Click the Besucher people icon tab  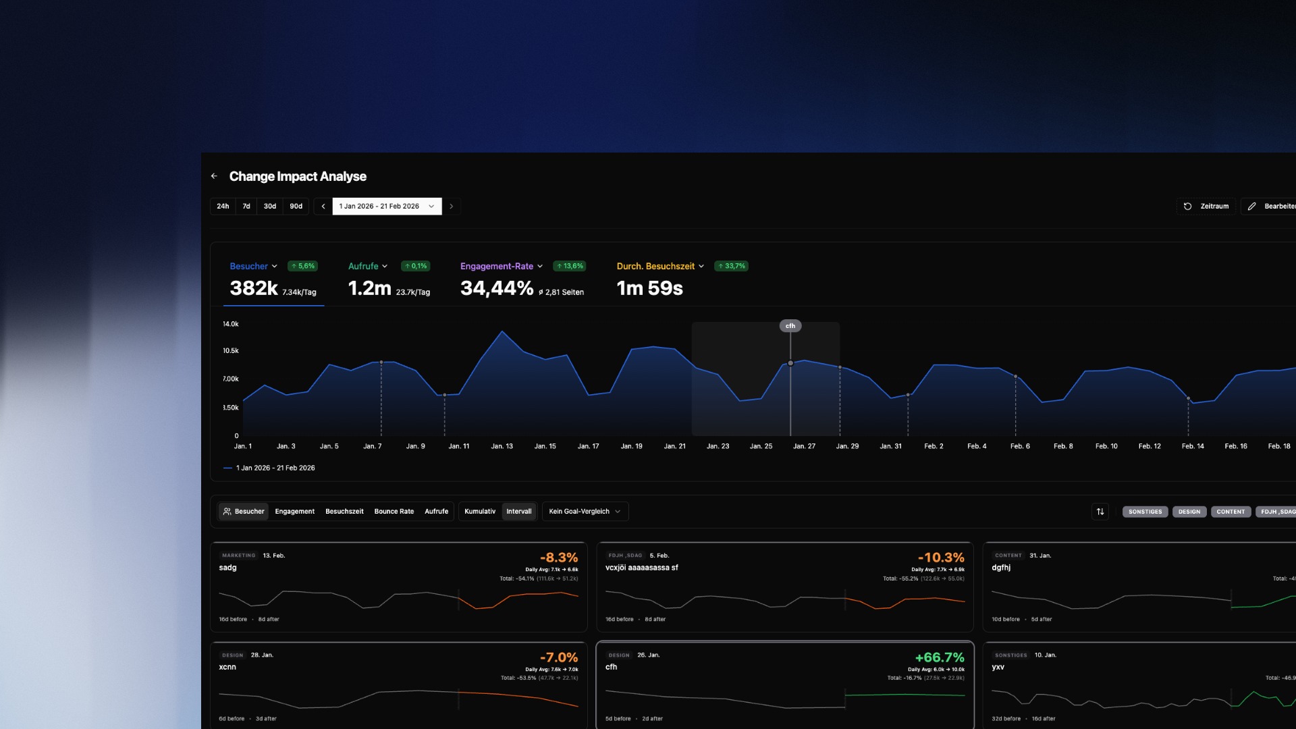point(227,512)
